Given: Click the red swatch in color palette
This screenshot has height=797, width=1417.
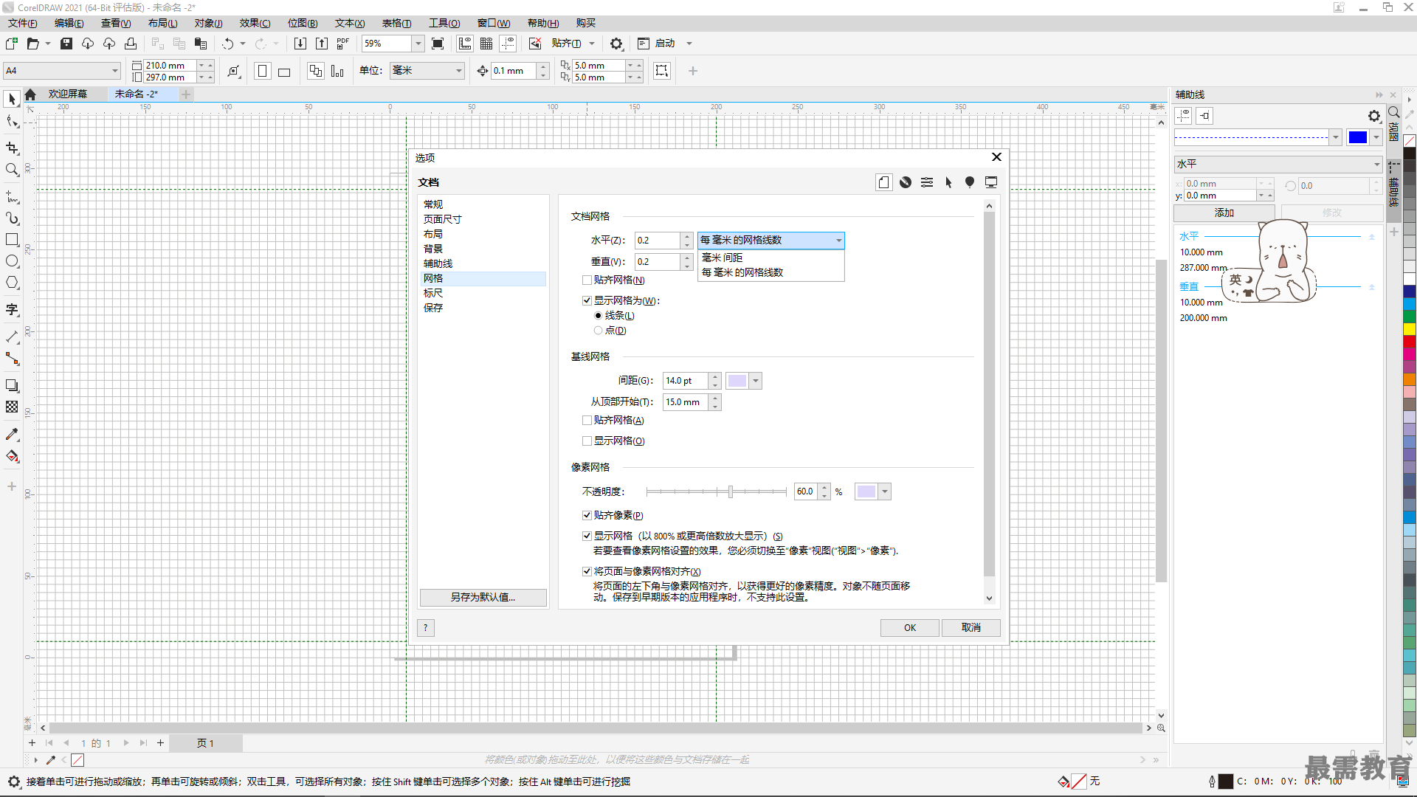Looking at the screenshot, I should [x=1410, y=342].
